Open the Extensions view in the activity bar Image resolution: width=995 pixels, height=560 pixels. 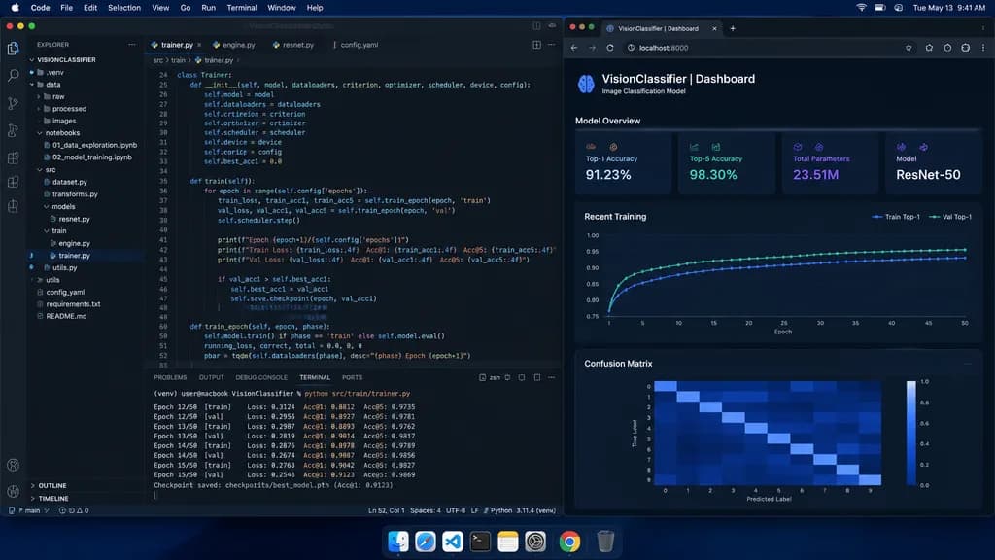[x=13, y=157]
